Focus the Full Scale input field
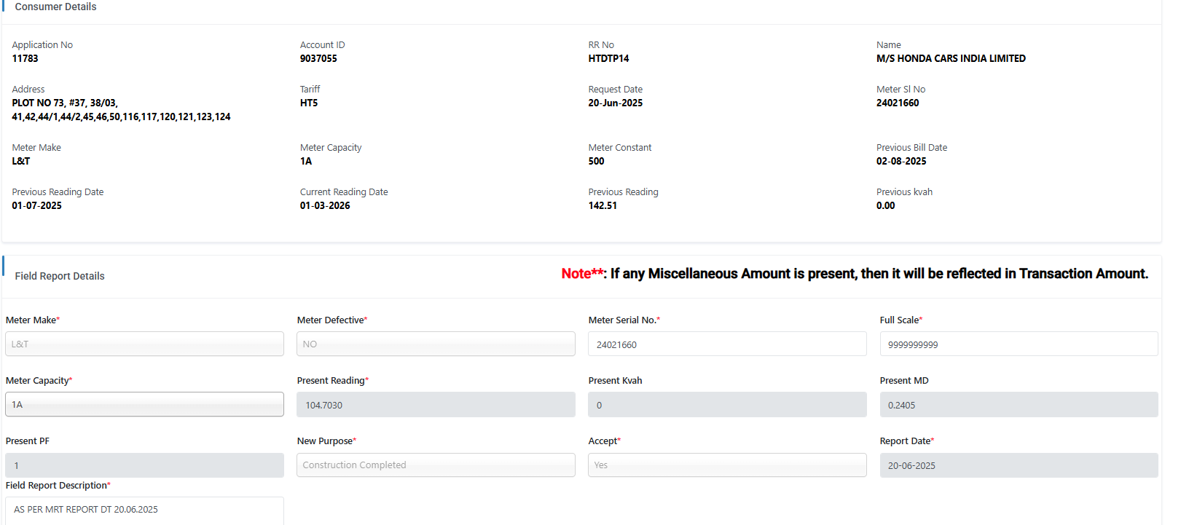Image resolution: width=1181 pixels, height=525 pixels. [x=1019, y=344]
